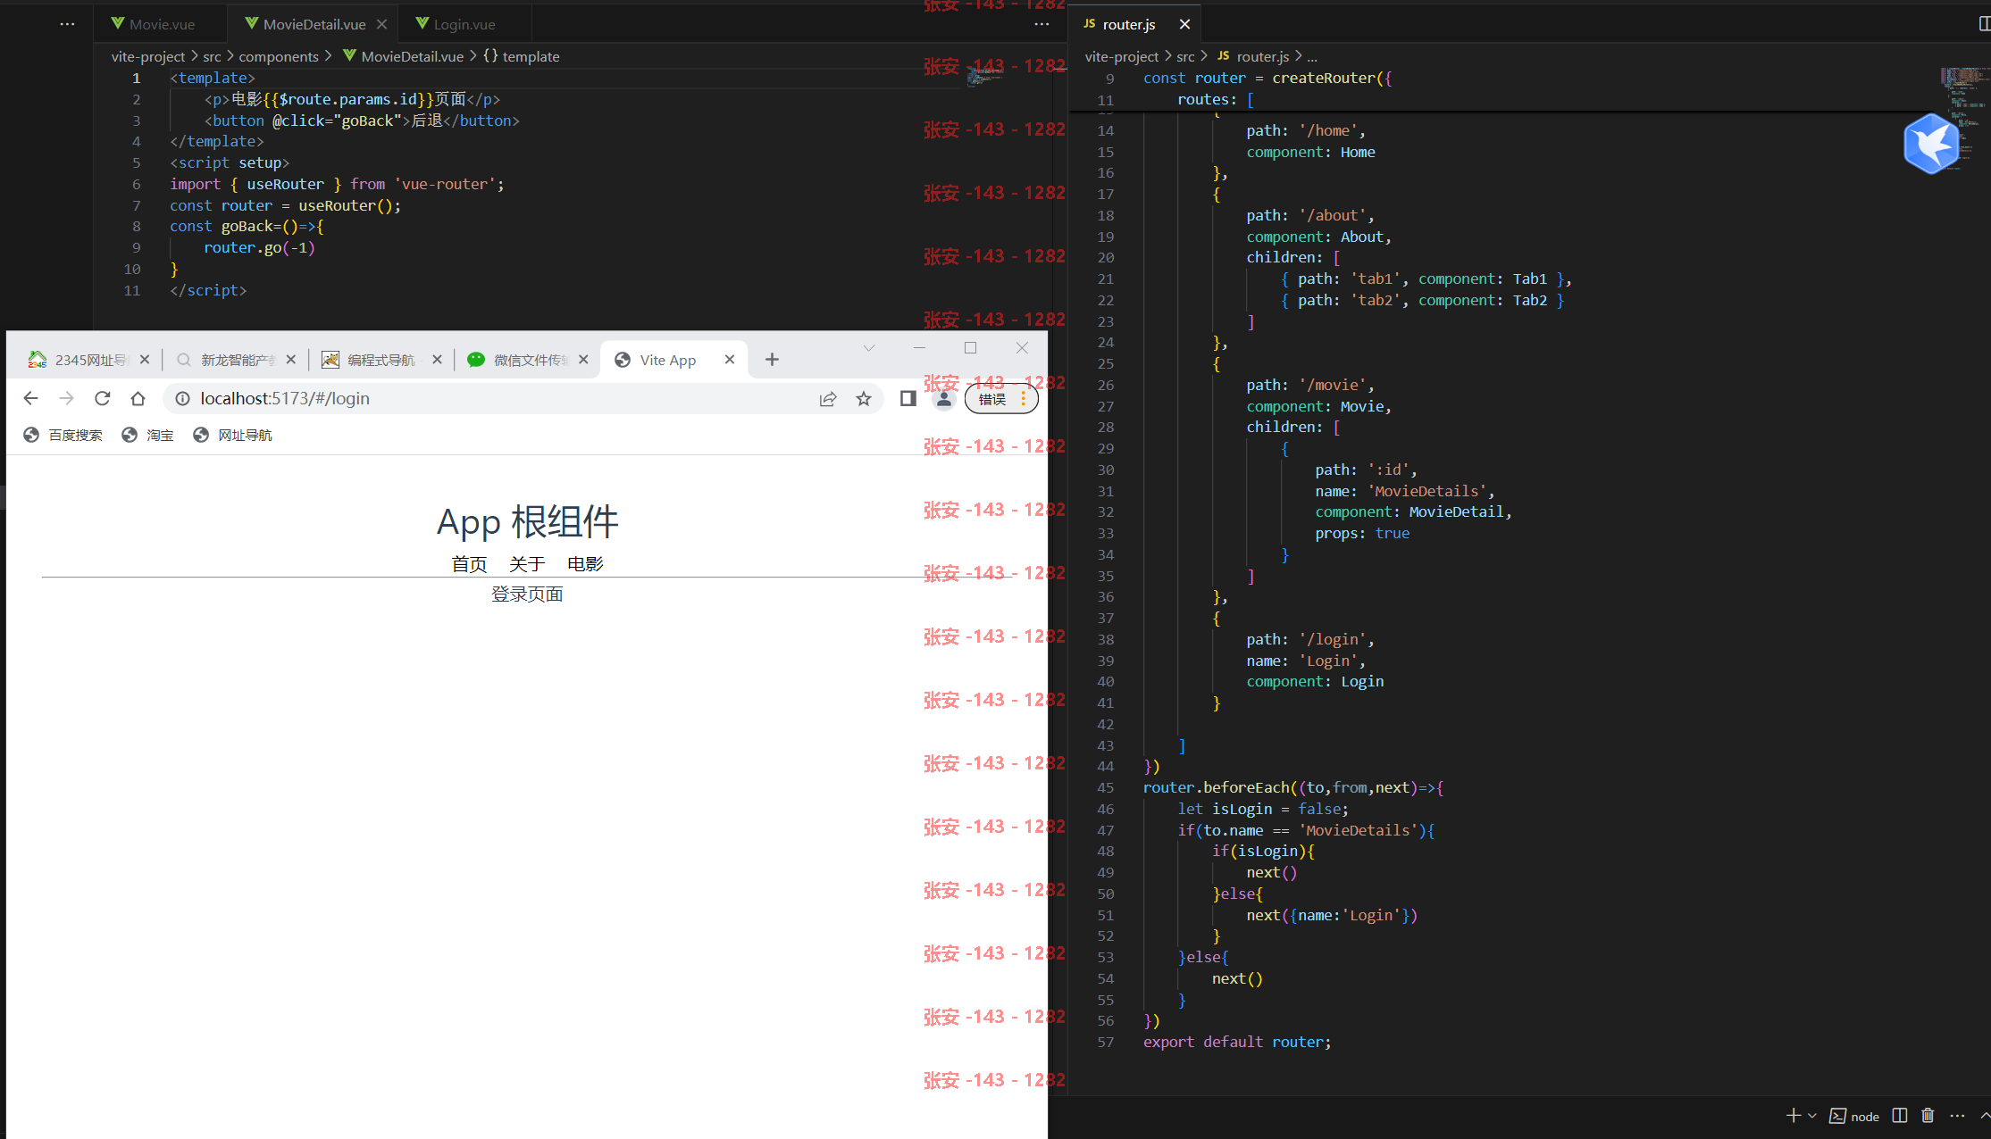Close the 2345网址导航 browser tab
Screen dimensions: 1991x1139
click(145, 359)
